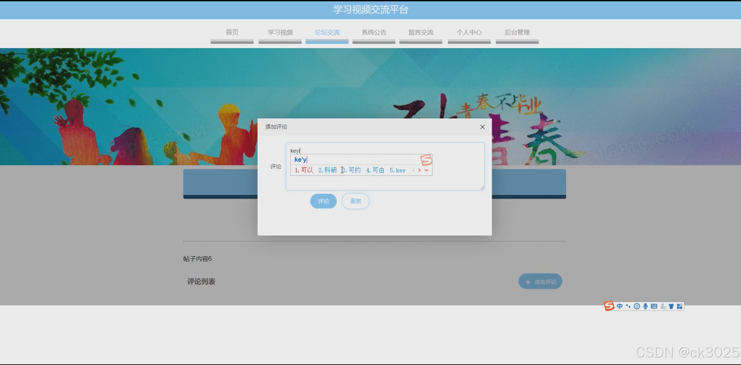The width and height of the screenshot is (741, 365).
Task: Open the soft keyboard icon in the IME toolbar
Action: click(x=654, y=306)
